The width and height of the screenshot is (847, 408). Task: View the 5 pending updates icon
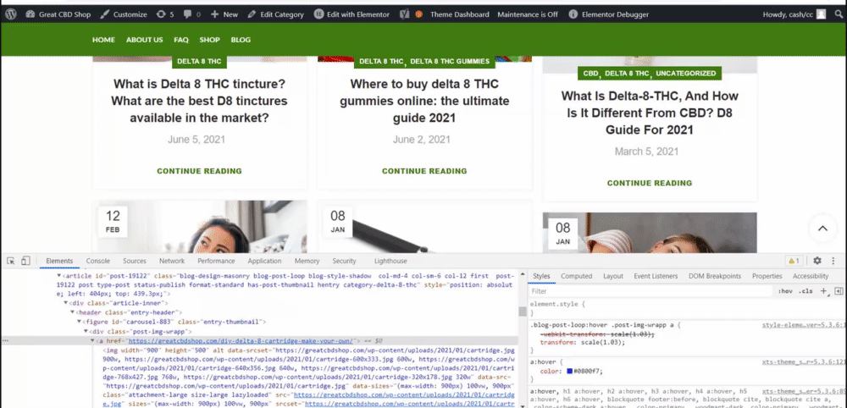(x=165, y=14)
